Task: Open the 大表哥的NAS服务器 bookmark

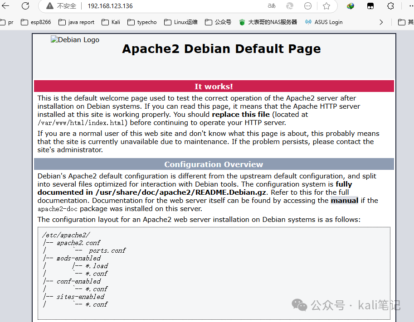Action: [268, 22]
